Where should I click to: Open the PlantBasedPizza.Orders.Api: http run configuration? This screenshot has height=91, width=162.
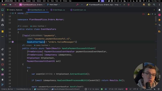click(x=104, y=5)
